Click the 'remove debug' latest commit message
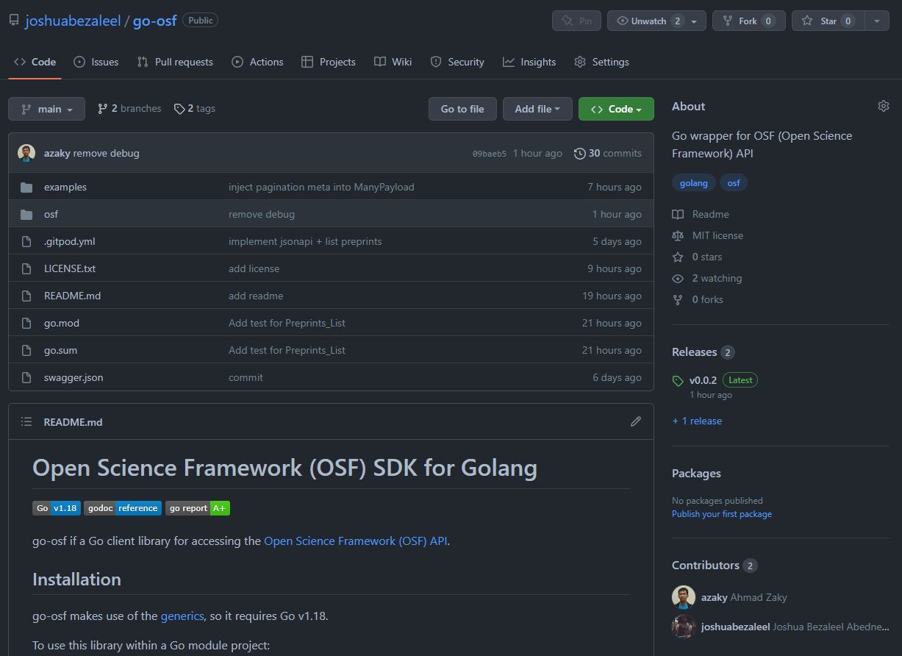This screenshot has width=902, height=656. click(x=107, y=153)
